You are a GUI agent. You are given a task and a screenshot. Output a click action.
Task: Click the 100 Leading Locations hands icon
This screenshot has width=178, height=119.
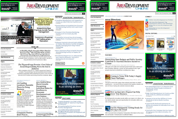pyautogui.click(x=19, y=93)
